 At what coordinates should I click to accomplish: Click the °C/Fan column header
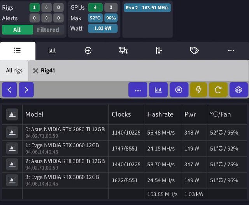tap(221, 114)
